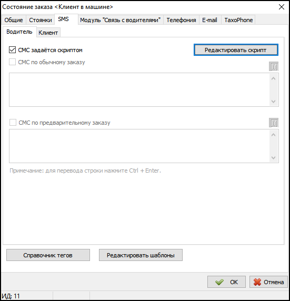This screenshot has height=301, width=290.
Task: Click up arrow of first SMS text scrollbar
Action: [274, 78]
